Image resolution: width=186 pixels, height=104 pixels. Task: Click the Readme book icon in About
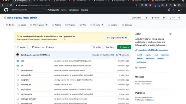click(136, 68)
